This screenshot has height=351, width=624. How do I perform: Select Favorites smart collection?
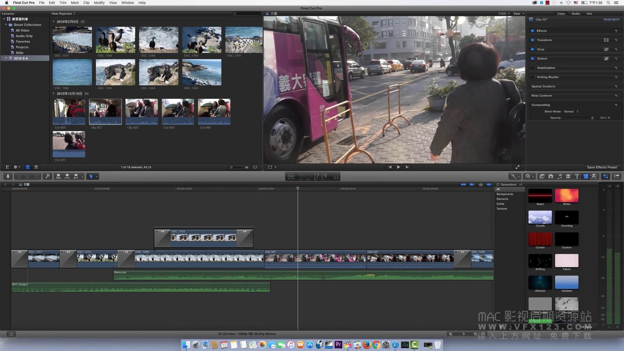click(x=23, y=42)
